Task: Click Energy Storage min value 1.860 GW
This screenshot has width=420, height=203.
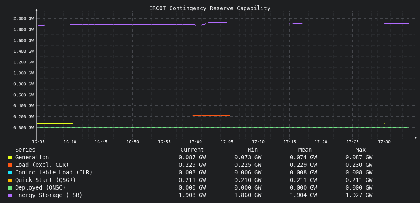Action: coord(248,195)
